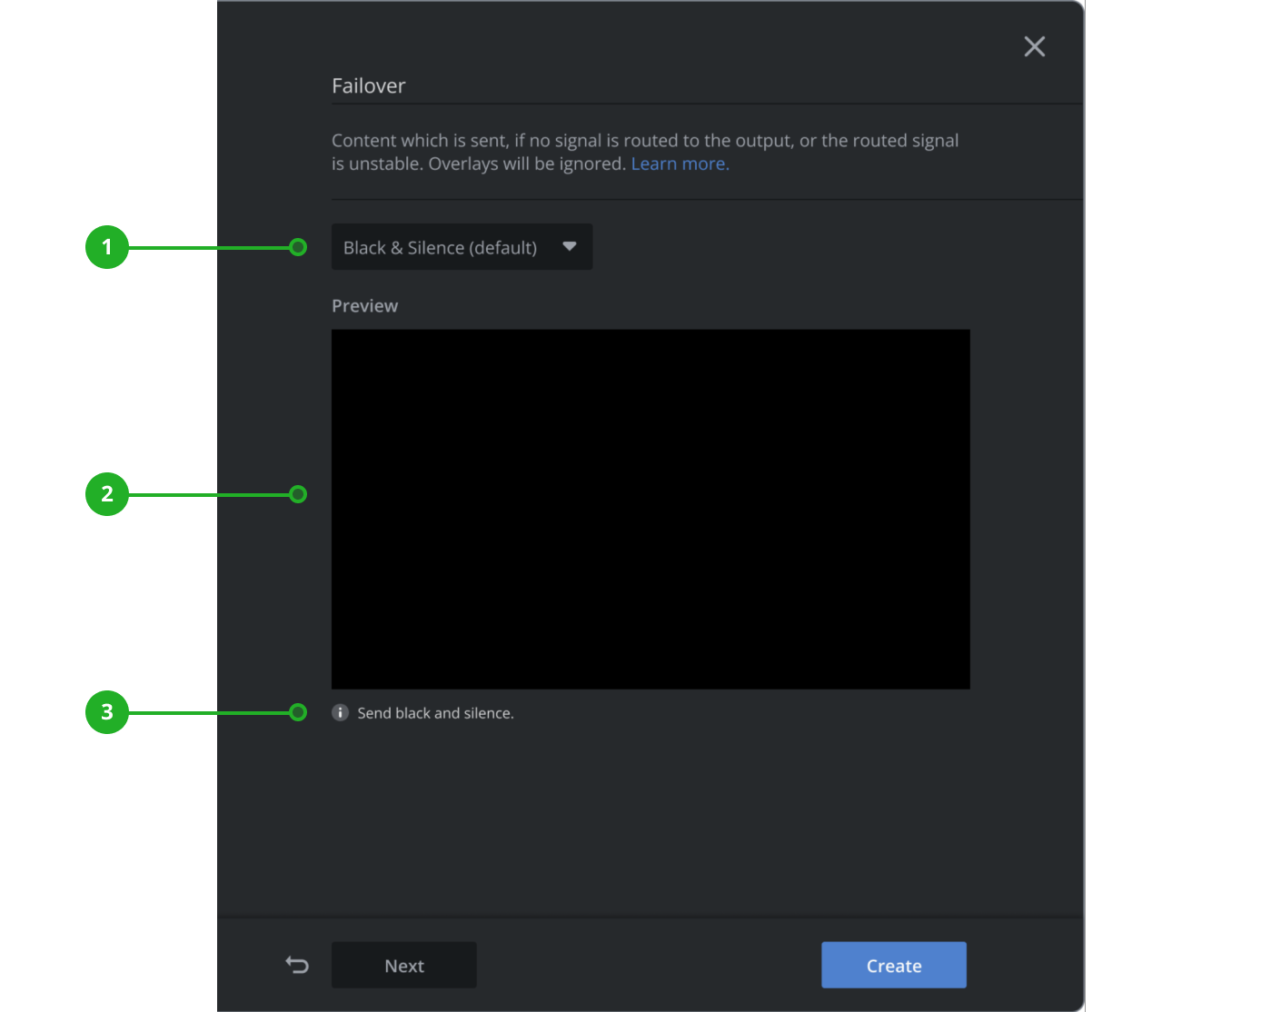Click empty footer space between Next and Create
Viewport: 1281px width, 1012px height.
[x=649, y=965]
